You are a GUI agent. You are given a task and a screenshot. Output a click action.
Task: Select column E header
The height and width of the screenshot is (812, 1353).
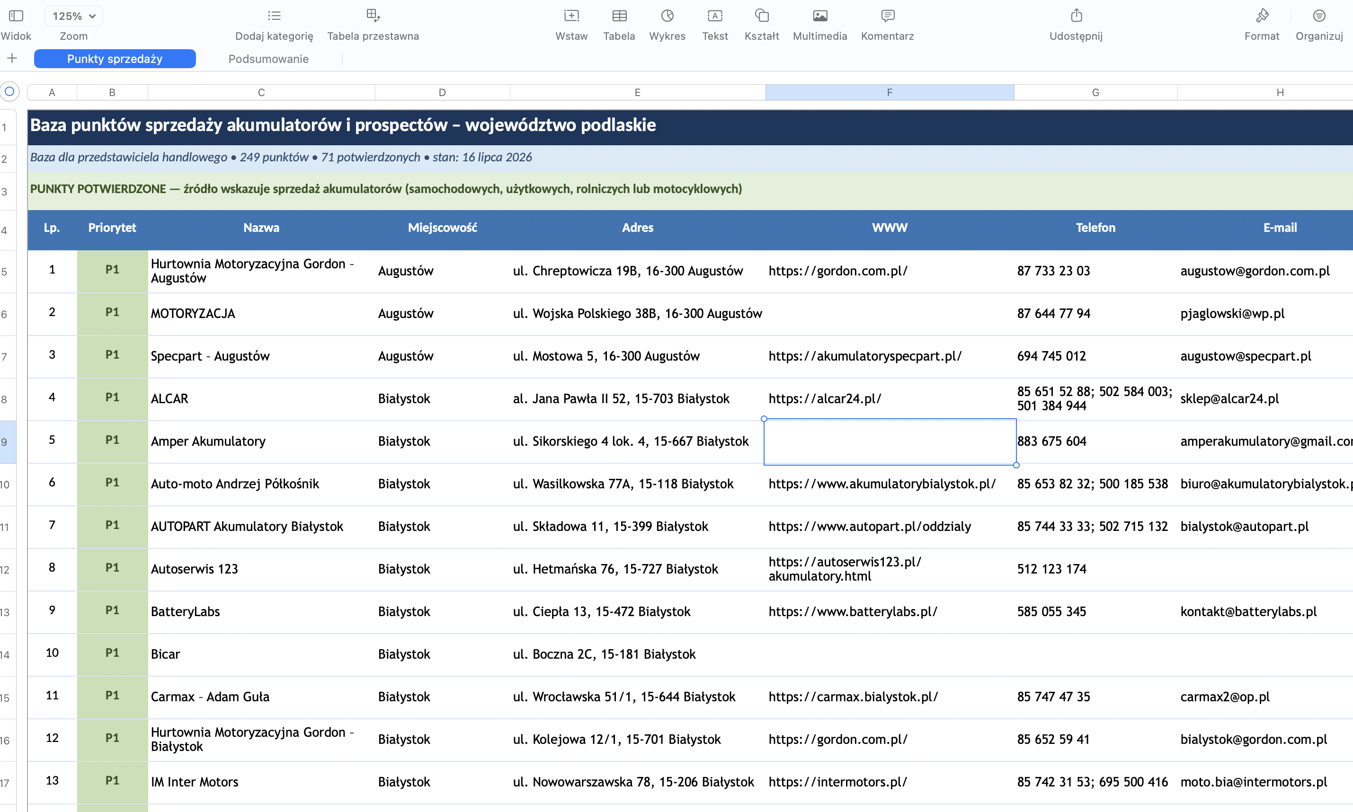click(637, 92)
